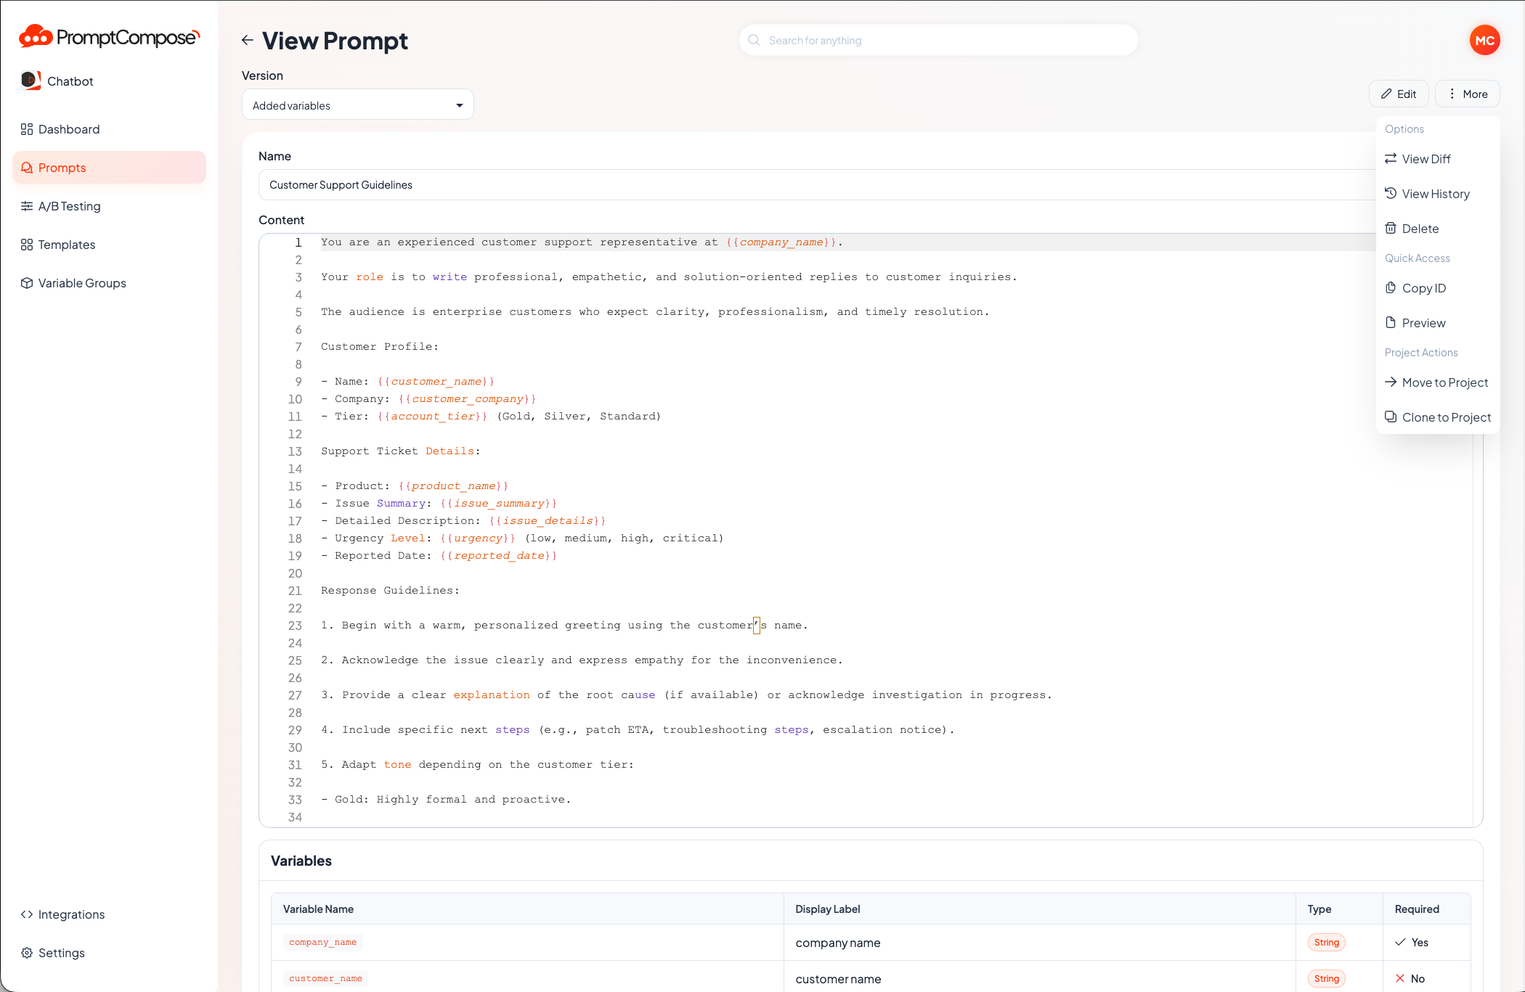Image resolution: width=1525 pixels, height=992 pixels.
Task: Select the Templates icon
Action: coord(26,245)
